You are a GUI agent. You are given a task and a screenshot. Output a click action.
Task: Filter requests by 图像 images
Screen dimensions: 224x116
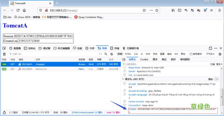click(x=162, y=54)
